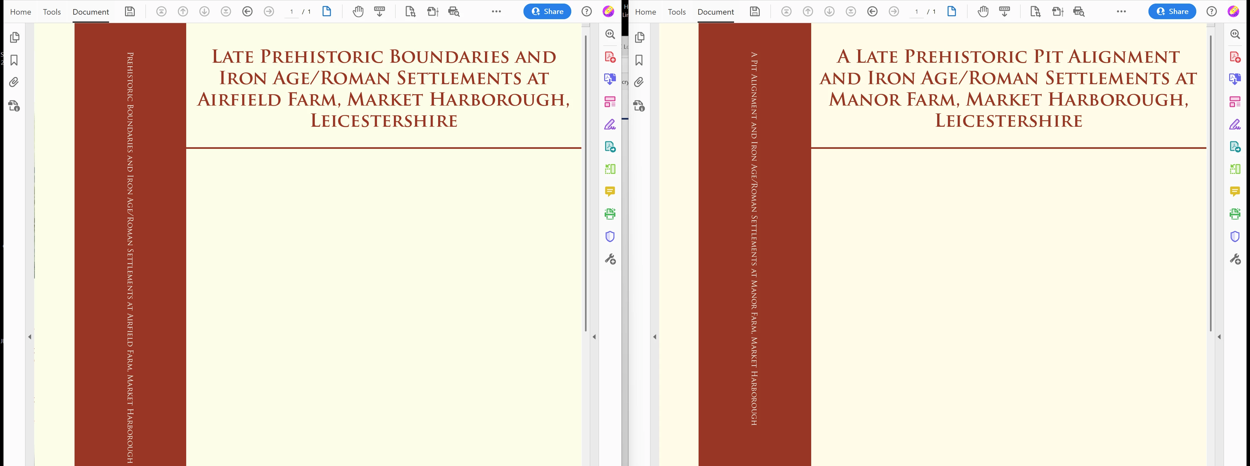This screenshot has width=1250, height=466.
Task: Click page number field in left window
Action: [x=292, y=12]
